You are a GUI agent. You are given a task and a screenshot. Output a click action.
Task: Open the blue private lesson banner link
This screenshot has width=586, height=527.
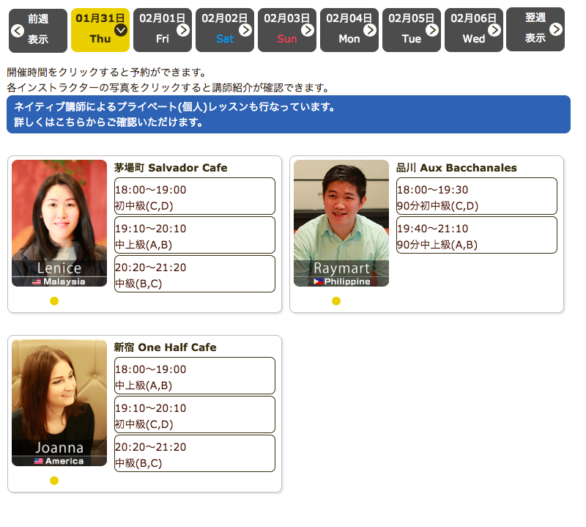288,114
